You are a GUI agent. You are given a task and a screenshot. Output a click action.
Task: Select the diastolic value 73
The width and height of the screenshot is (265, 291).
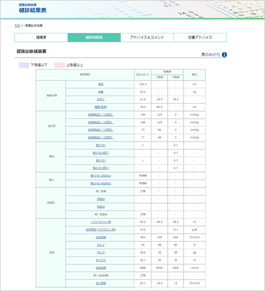[x=143, y=130]
